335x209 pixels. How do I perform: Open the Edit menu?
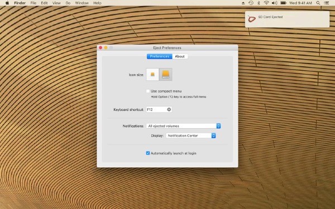pos(44,3)
